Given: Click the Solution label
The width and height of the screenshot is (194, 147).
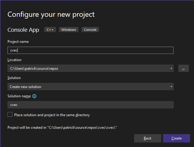Looking at the screenshot, I should [14, 78].
